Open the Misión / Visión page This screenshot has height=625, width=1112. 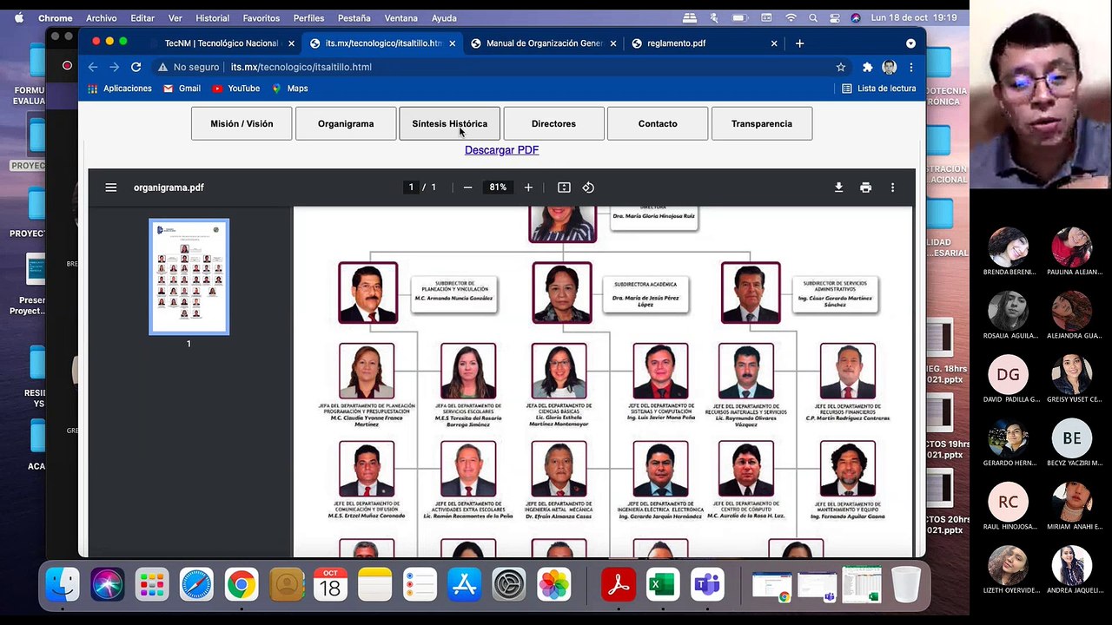click(x=242, y=123)
